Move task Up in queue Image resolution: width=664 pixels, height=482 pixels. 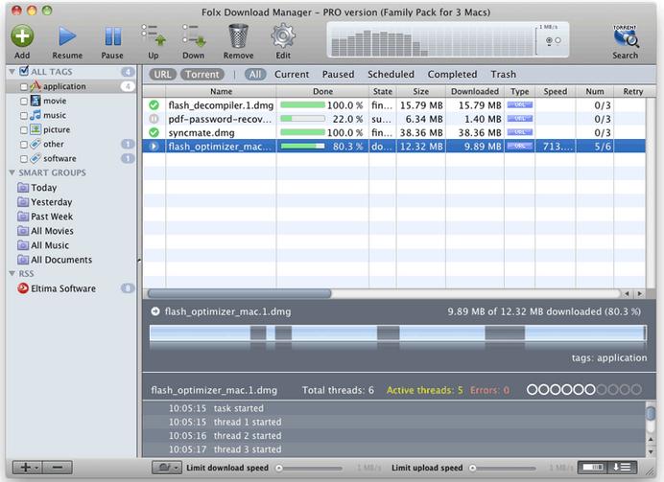[x=154, y=35]
